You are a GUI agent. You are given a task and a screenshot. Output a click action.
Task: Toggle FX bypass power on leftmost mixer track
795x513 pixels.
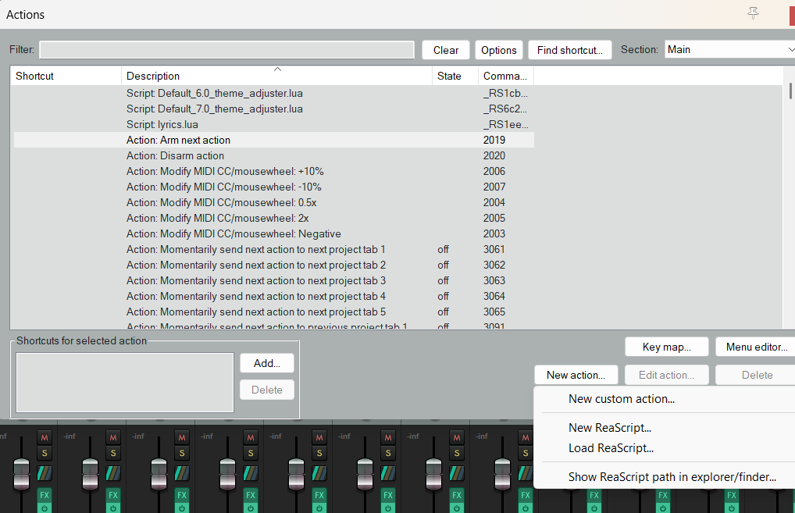pos(45,508)
